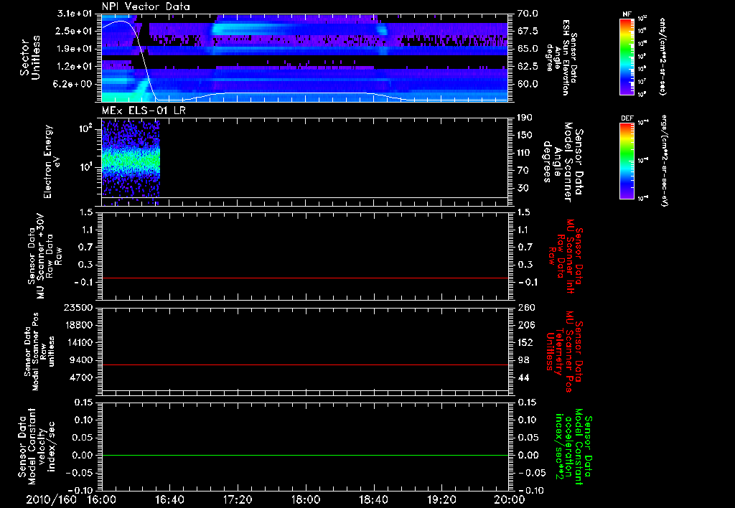Click the "ESH Sun Elevation Angle degree" label

[561, 57]
